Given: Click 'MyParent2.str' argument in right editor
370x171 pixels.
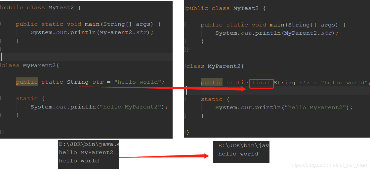Looking at the screenshot, I should click(308, 33).
